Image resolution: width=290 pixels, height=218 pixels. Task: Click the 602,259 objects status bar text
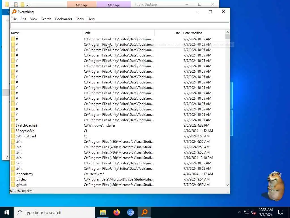21,191
